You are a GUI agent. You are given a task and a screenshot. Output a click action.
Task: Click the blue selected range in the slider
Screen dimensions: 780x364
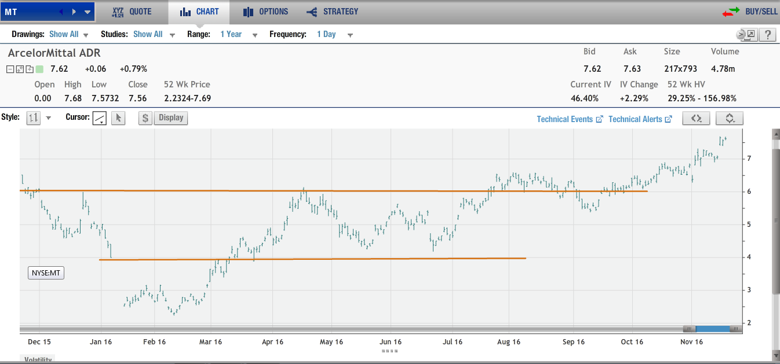coord(712,329)
